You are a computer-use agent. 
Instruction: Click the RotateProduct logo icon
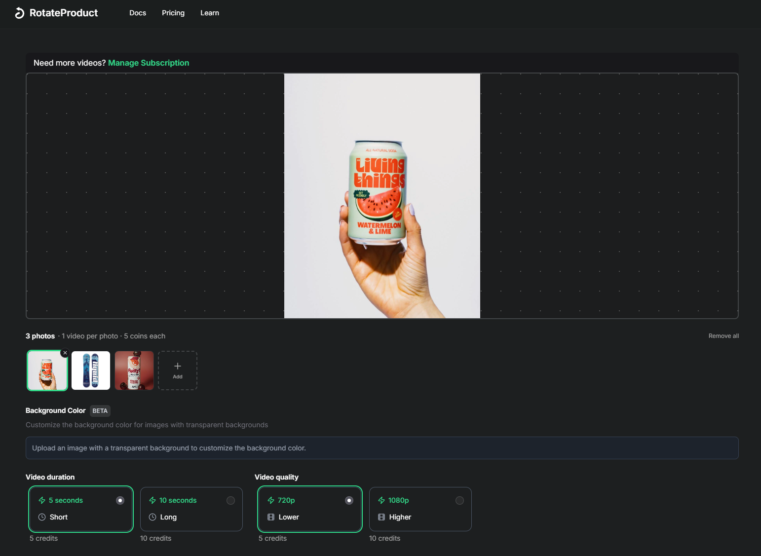tap(20, 13)
